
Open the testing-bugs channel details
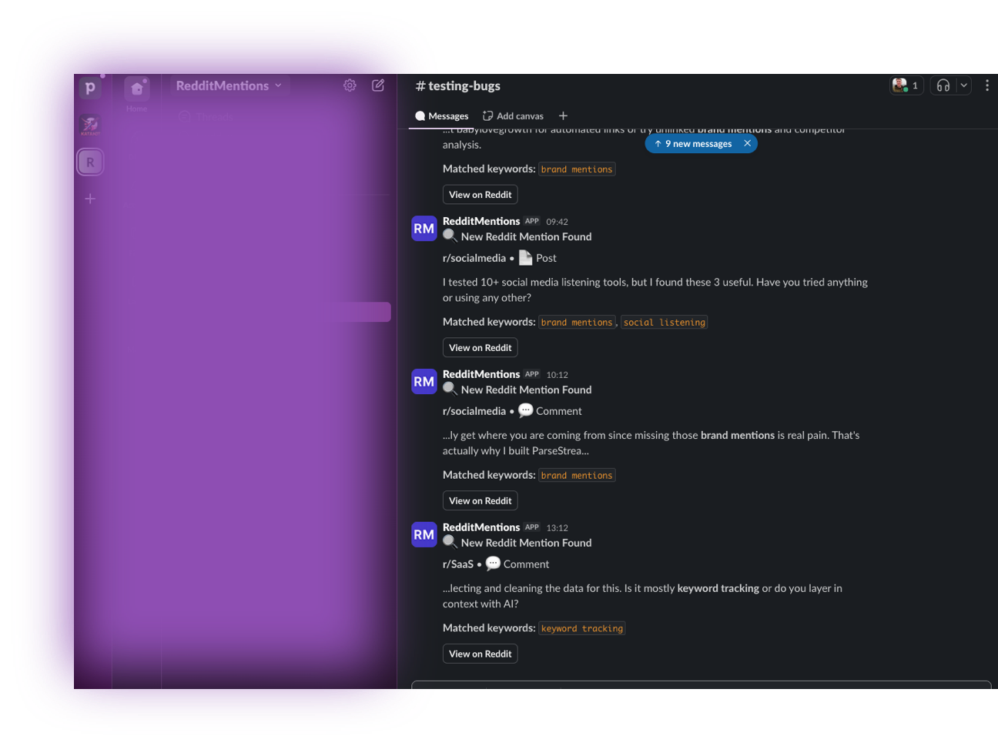pos(458,86)
